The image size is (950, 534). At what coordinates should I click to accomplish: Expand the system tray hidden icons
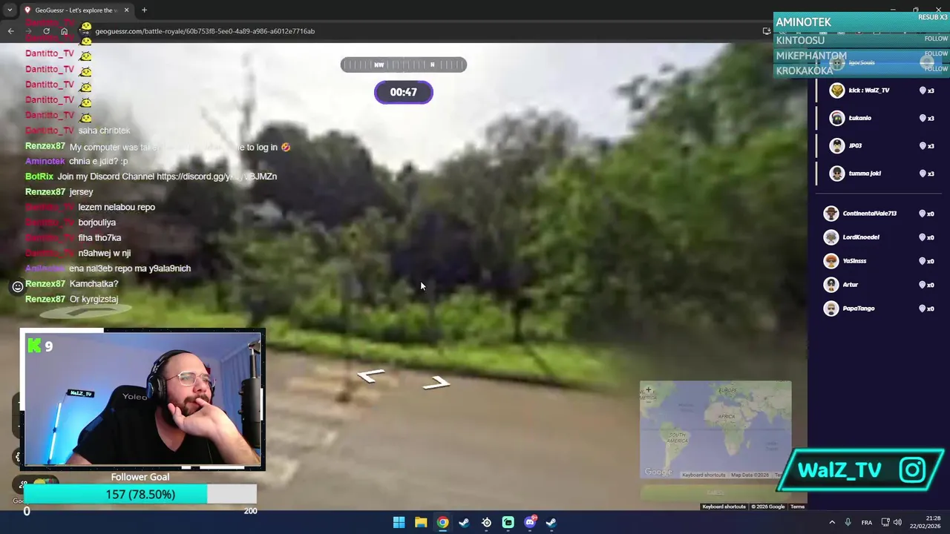831,522
